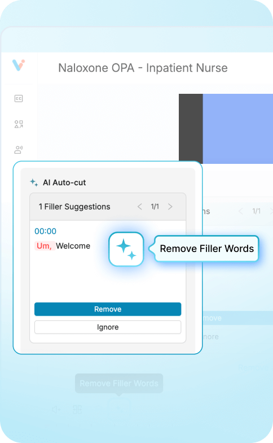Click the word 'Welcome' in transcript
This screenshot has width=273, height=443.
coord(73,246)
